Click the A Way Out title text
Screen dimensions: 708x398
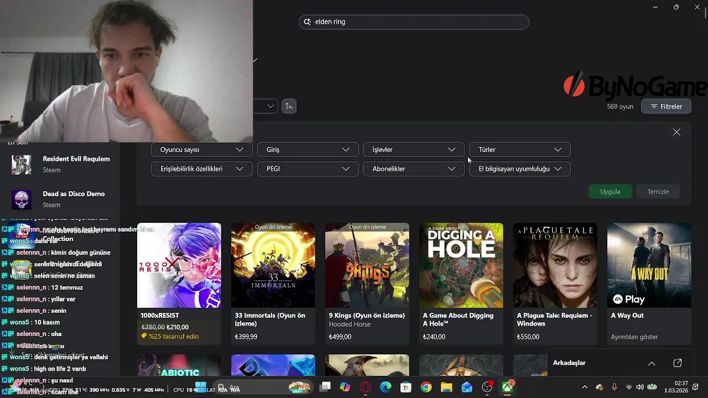coord(627,316)
